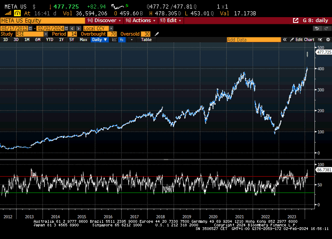332x239 pixels.
Task: Click the yellow gauge icon
Action: pyautogui.click(x=17, y=14)
